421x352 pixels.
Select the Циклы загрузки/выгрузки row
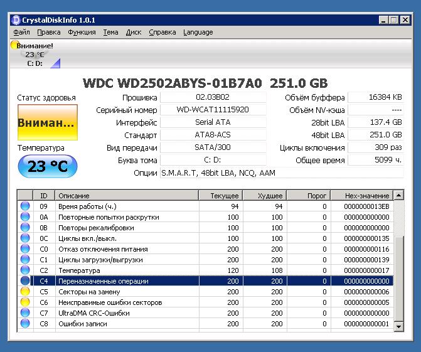tap(205, 260)
